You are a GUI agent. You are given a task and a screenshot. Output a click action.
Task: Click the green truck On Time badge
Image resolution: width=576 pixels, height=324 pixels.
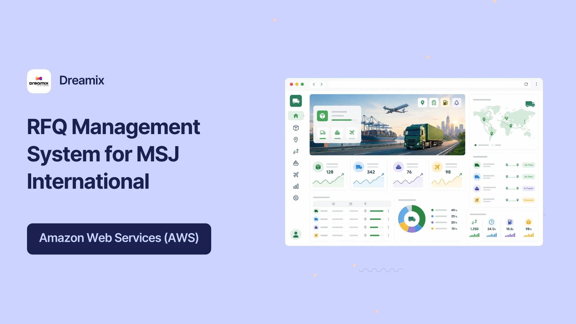click(529, 165)
